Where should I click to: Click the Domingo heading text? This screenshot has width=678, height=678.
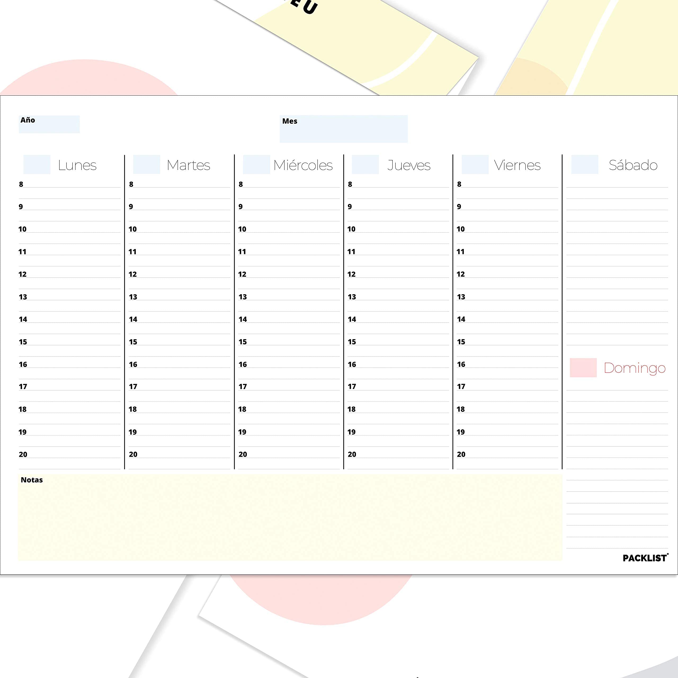[635, 368]
